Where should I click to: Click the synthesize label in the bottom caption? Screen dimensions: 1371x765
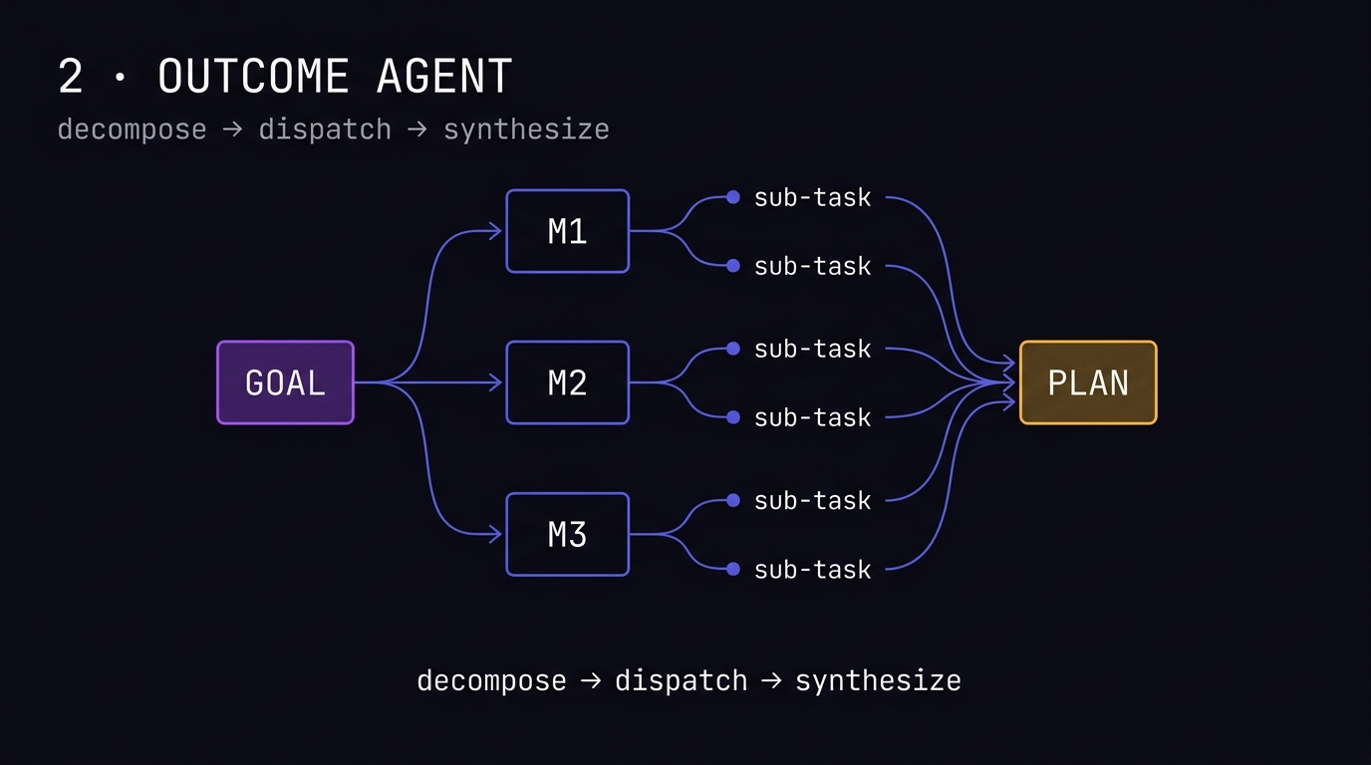[x=878, y=680]
